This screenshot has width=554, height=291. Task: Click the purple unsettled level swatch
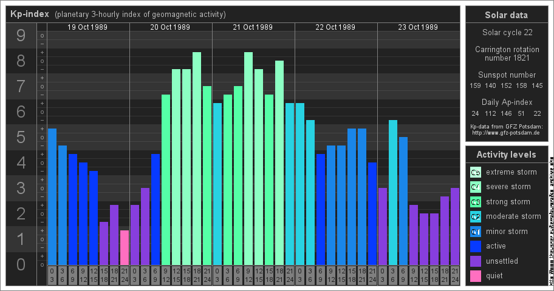476,261
